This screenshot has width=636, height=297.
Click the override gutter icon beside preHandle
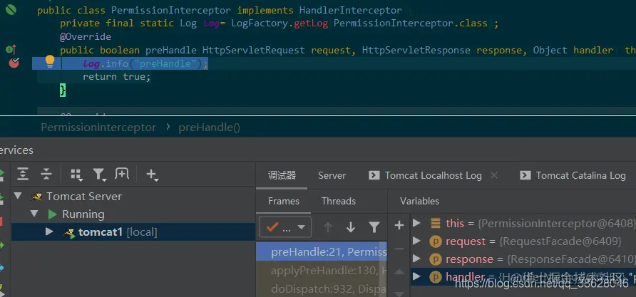[11, 49]
